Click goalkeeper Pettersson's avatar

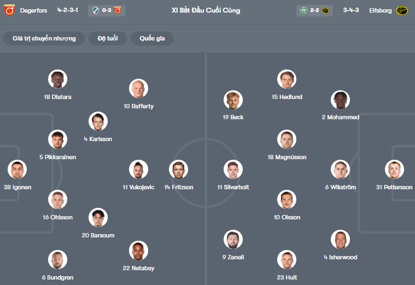[x=394, y=170]
